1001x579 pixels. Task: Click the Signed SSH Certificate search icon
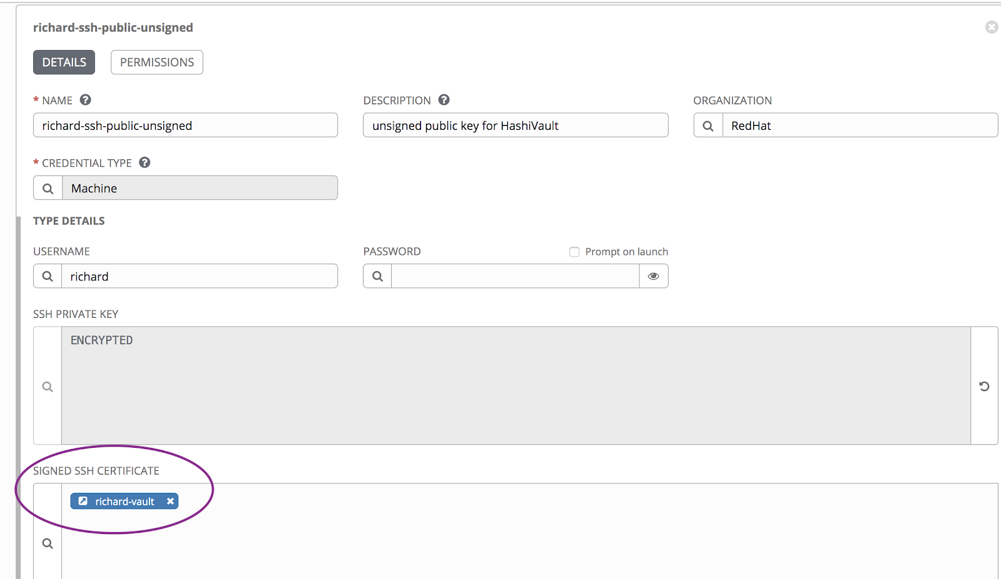click(x=48, y=543)
